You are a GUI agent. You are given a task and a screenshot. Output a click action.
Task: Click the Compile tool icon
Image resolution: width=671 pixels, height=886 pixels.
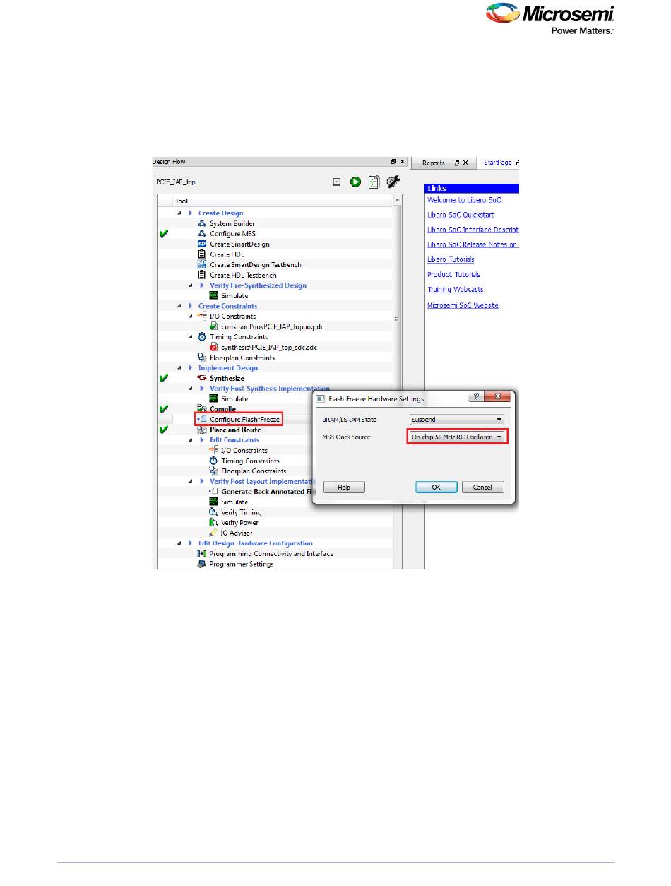click(x=202, y=409)
